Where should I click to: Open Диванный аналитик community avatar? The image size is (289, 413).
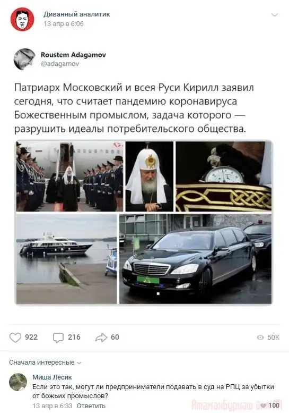click(22, 19)
